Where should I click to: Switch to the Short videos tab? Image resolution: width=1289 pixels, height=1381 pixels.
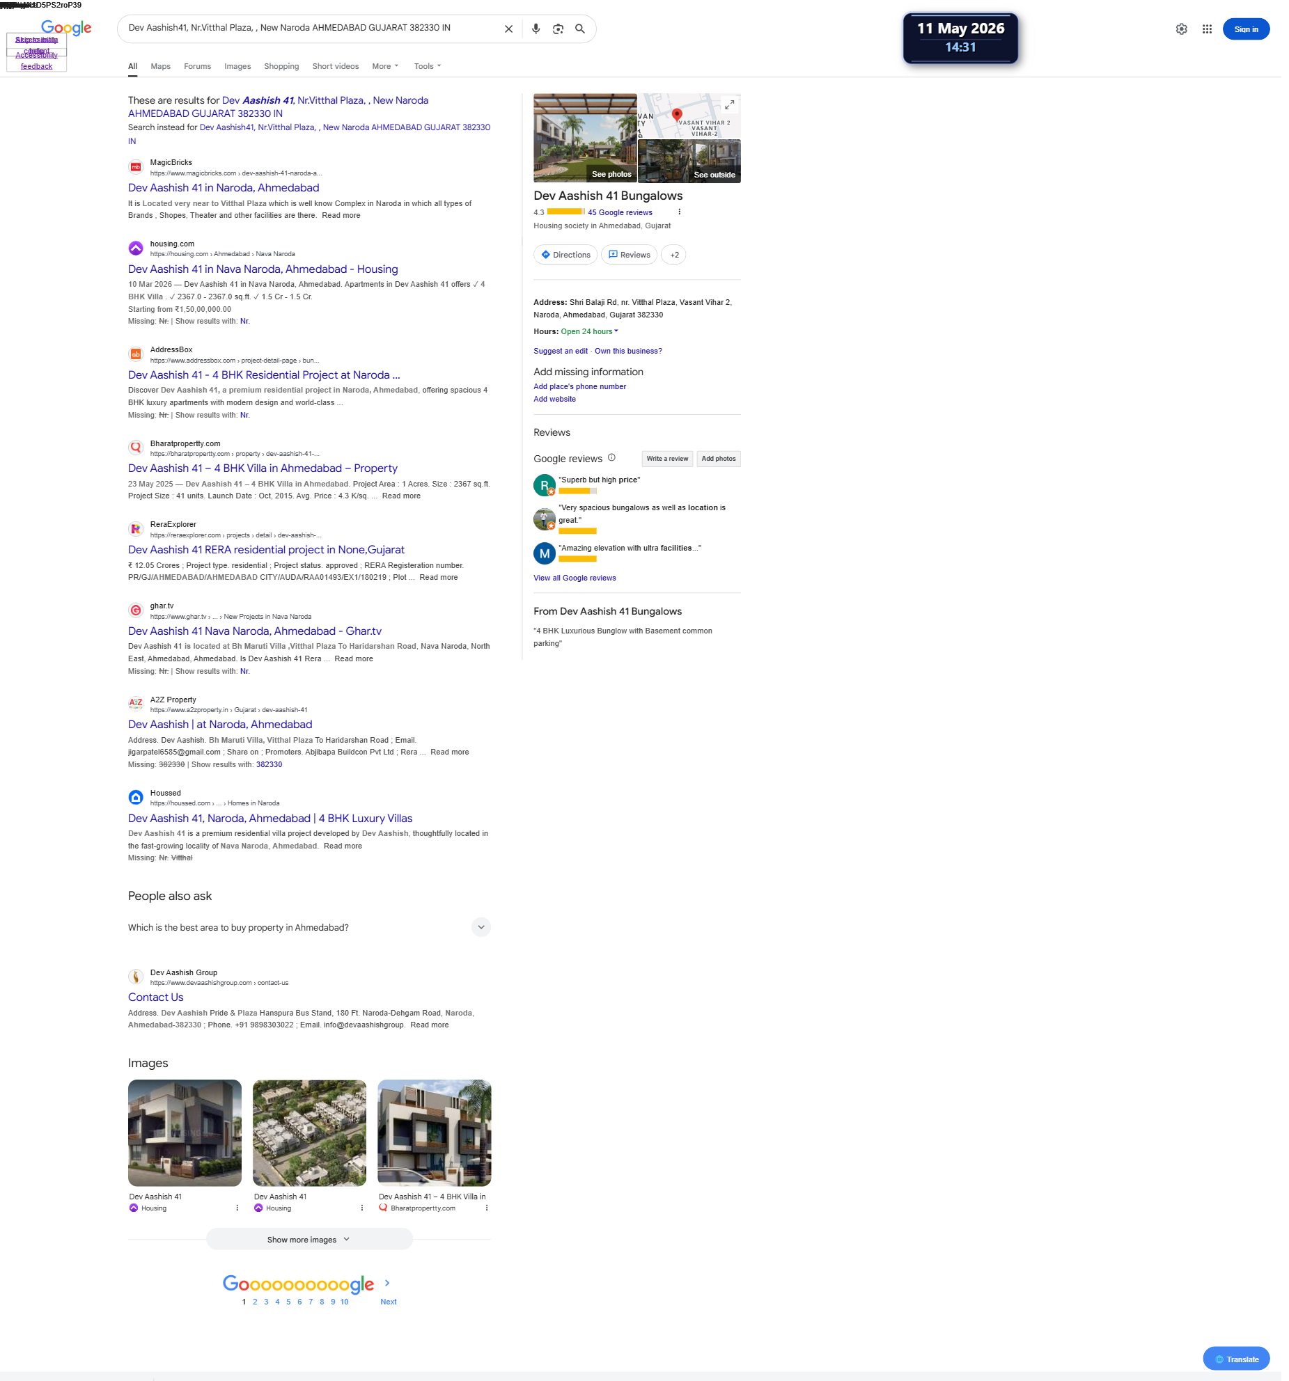tap(336, 67)
